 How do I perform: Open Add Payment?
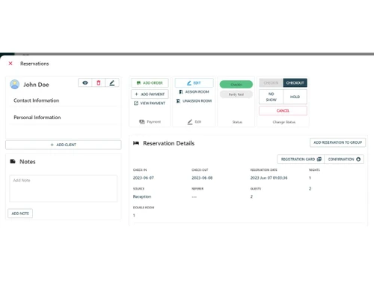[x=150, y=94]
